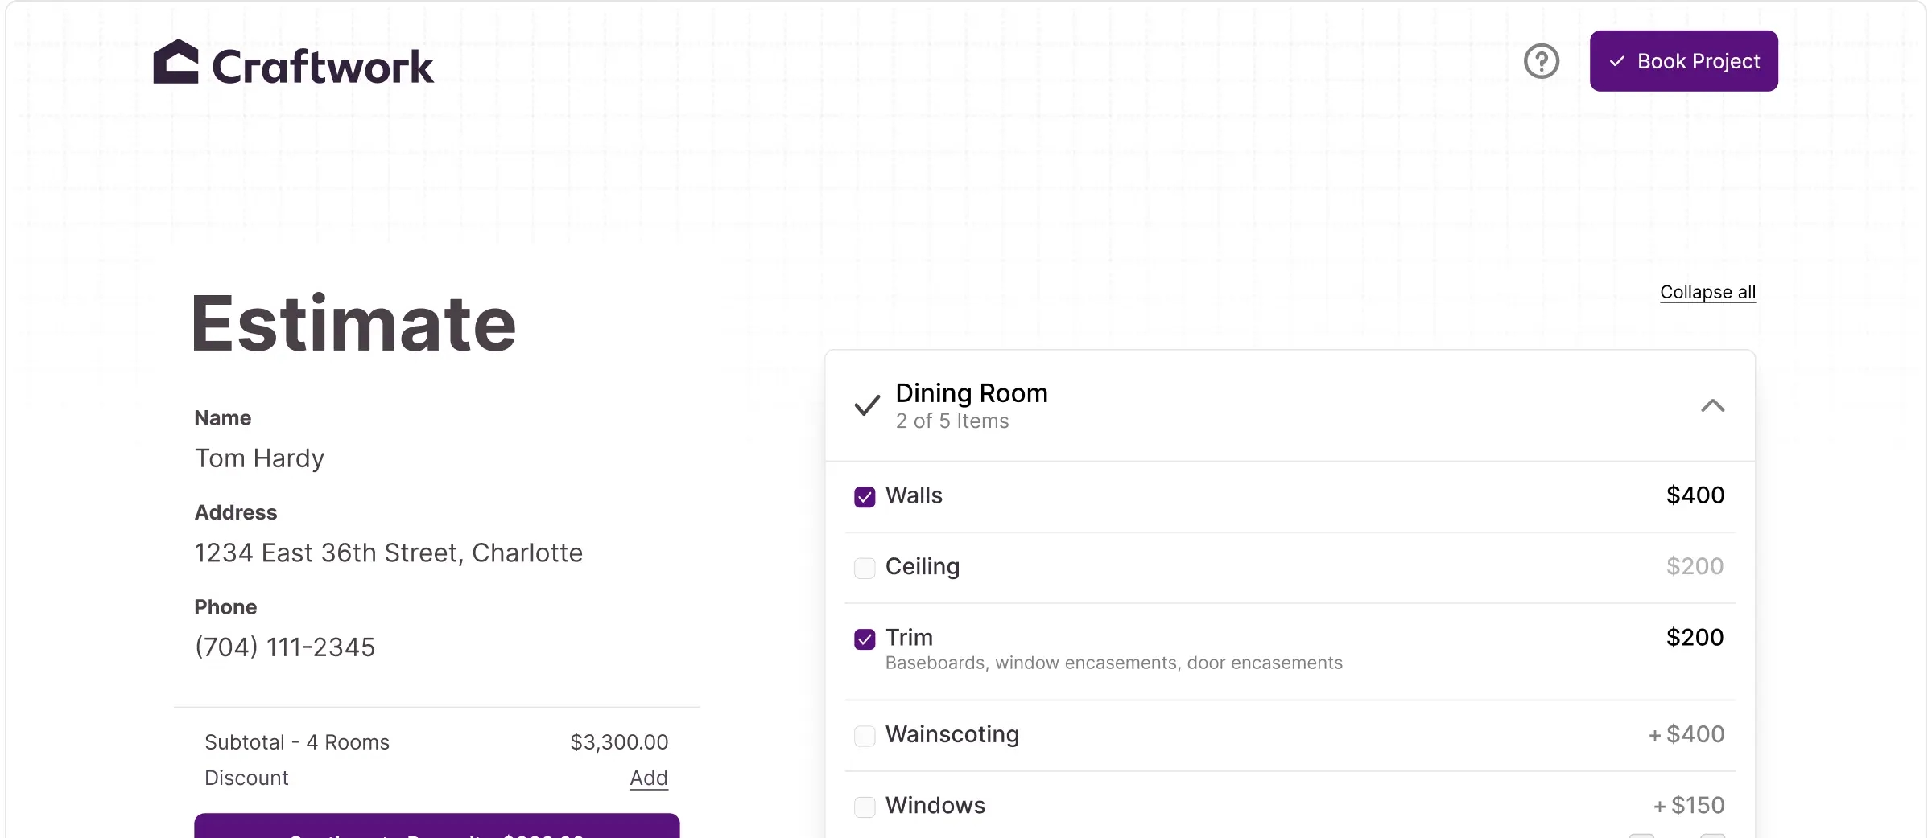Click the purple continue button below Discount
Viewport: 1932px width, 838px height.
[436, 827]
